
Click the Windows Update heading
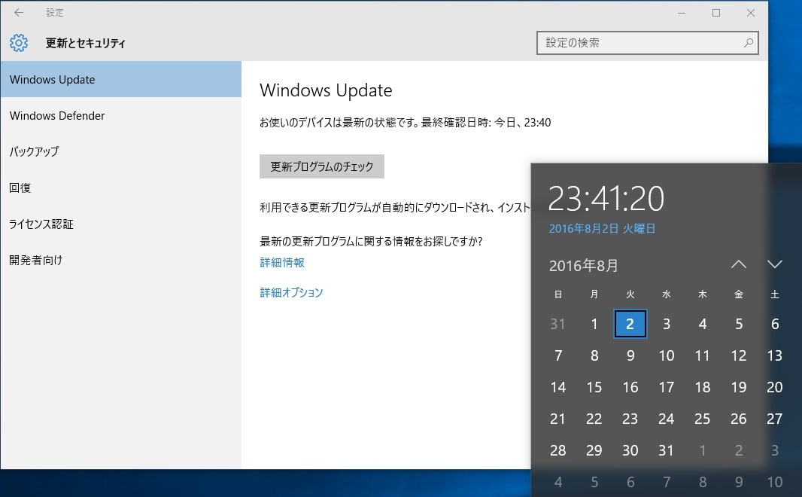[326, 90]
